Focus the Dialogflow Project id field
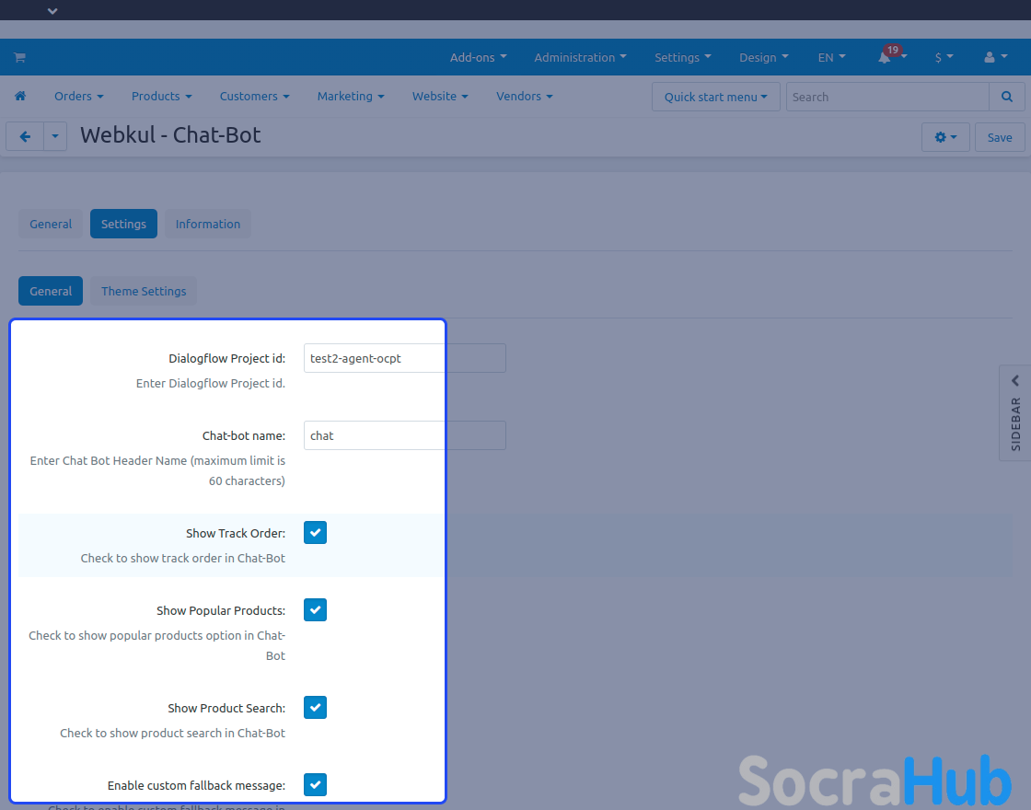1031x810 pixels. [404, 358]
